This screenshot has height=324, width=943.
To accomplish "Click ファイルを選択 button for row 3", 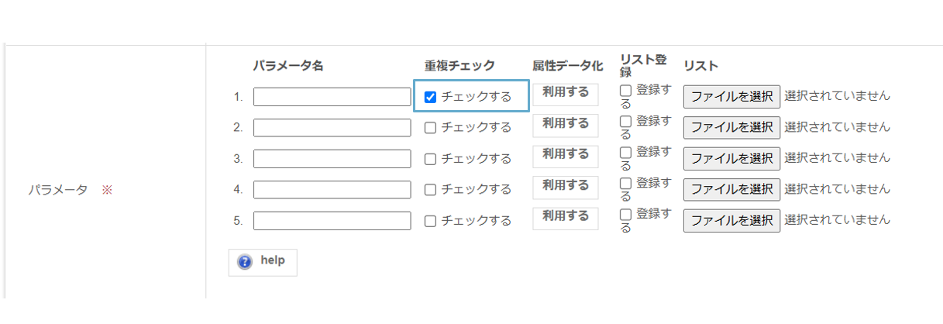I will [731, 159].
